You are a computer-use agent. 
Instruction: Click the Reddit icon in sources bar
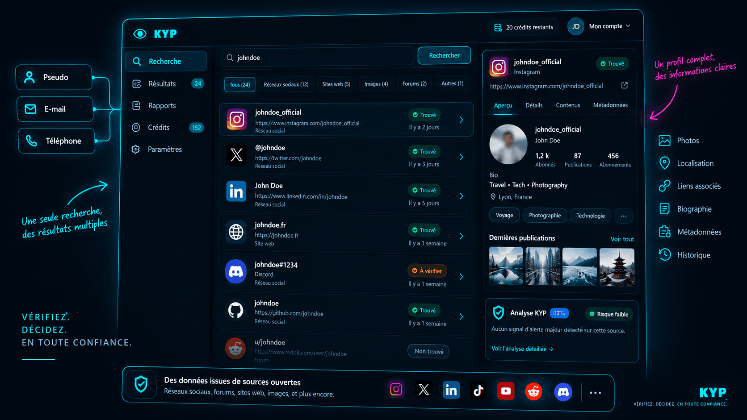pos(533,391)
